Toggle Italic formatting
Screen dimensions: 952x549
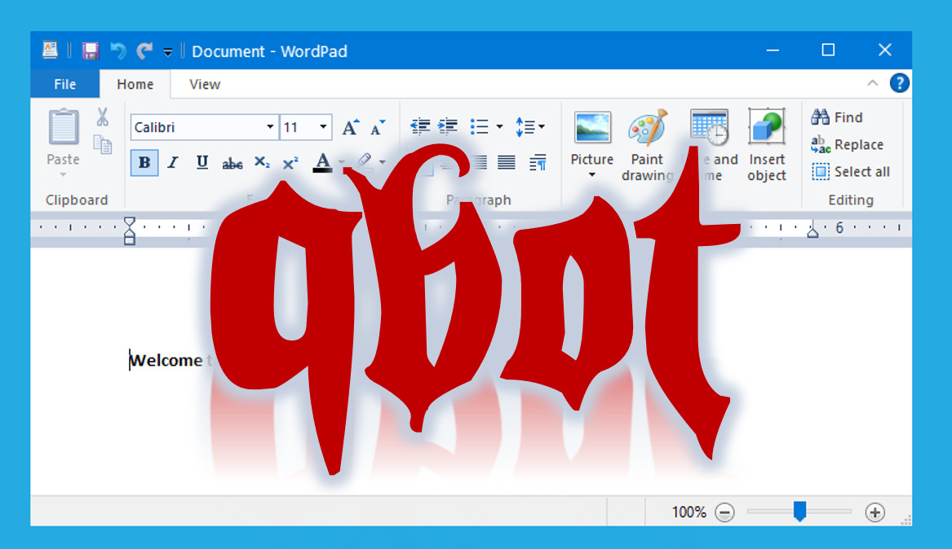pos(173,163)
